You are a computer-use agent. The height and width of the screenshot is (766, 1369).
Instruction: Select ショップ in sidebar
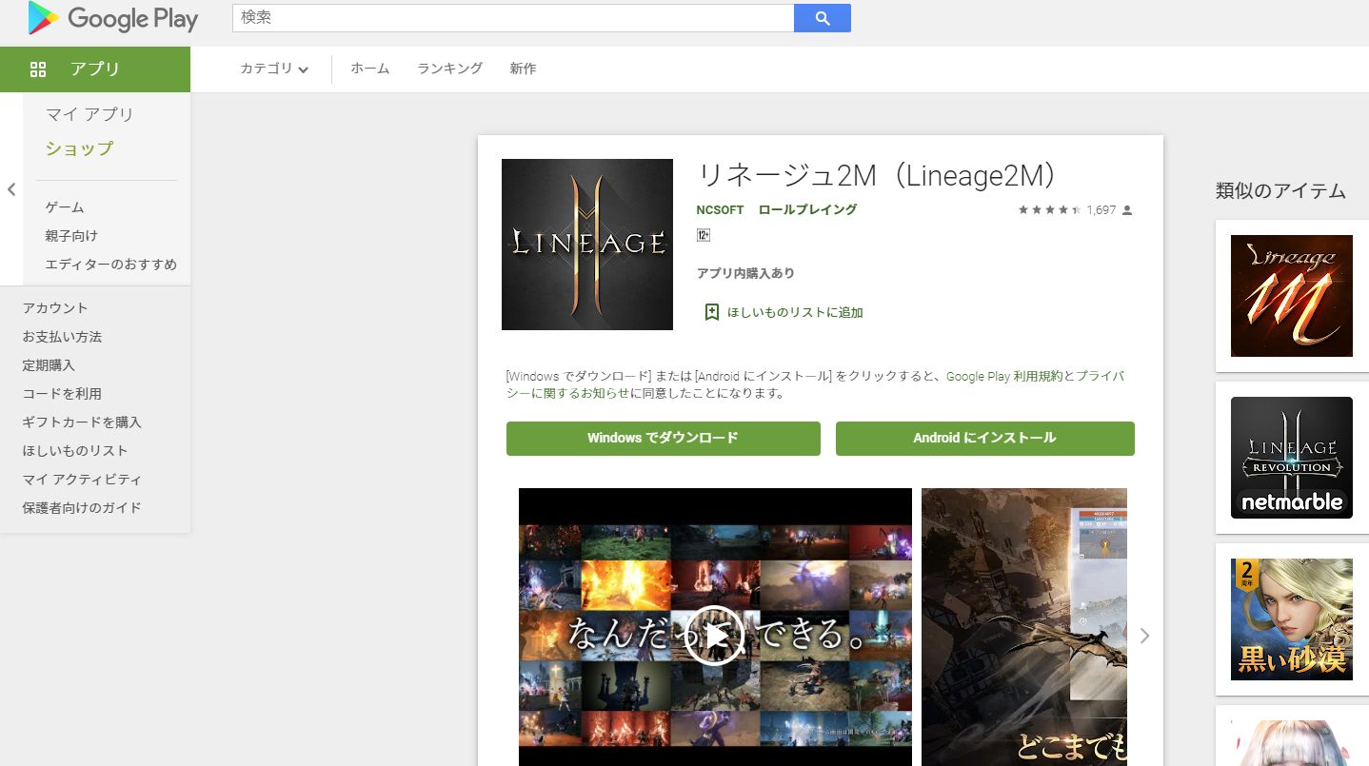pyautogui.click(x=80, y=148)
